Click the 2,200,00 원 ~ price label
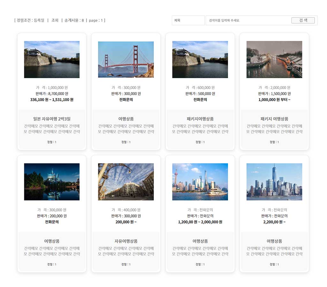 point(274,222)
